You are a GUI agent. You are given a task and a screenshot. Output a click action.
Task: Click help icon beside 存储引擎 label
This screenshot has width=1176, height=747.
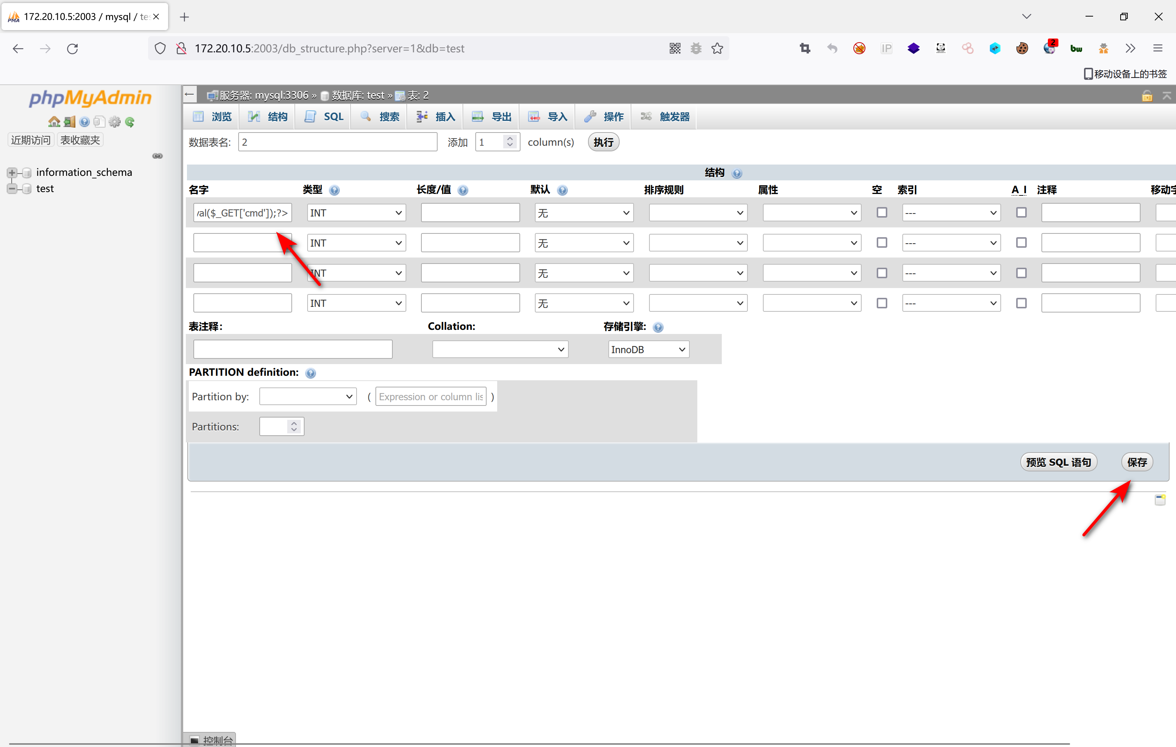point(658,328)
